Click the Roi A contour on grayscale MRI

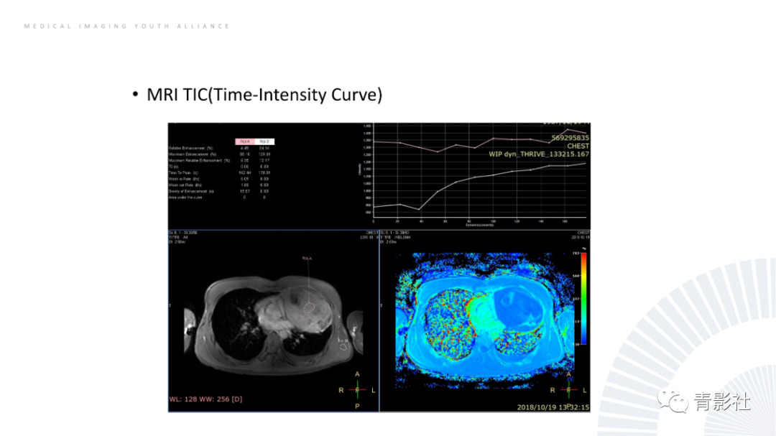[x=309, y=307]
